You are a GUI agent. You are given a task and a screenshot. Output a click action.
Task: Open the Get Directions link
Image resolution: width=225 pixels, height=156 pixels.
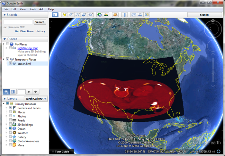(24, 31)
